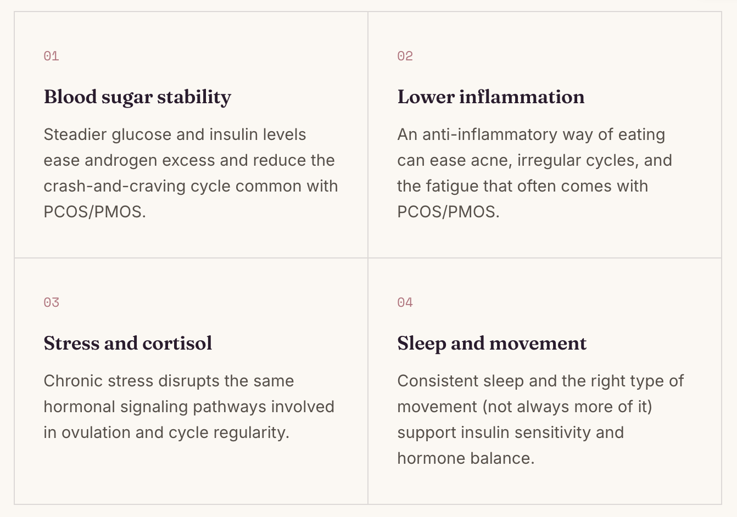
Task: Click the line 'hormone balance.'
Action: tap(466, 458)
